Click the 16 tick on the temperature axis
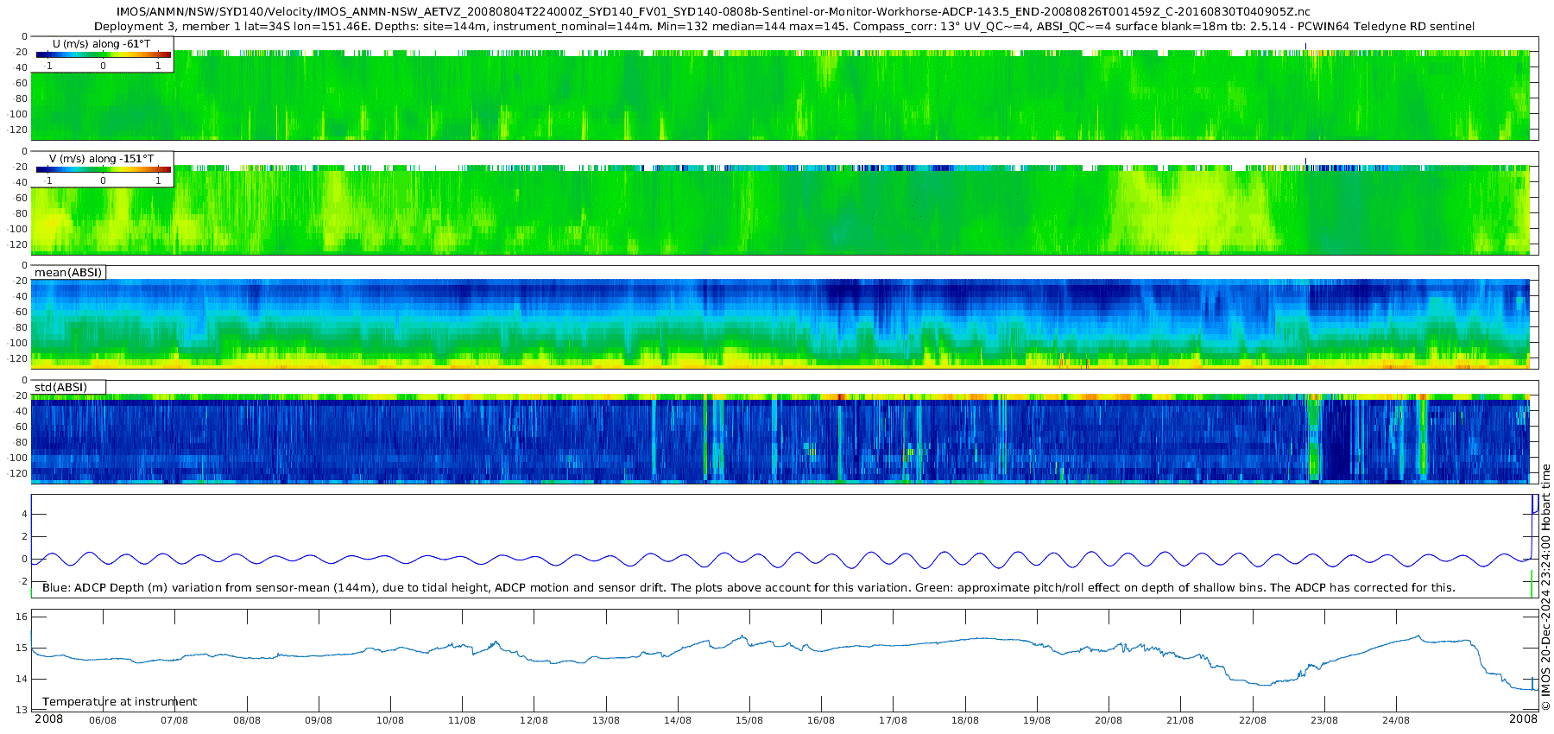Image resolution: width=1554 pixels, height=734 pixels. coord(22,617)
